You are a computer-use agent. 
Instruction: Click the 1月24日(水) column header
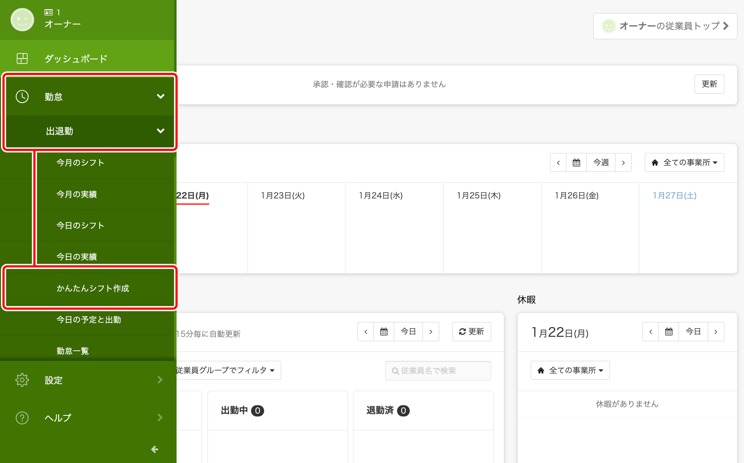click(381, 196)
